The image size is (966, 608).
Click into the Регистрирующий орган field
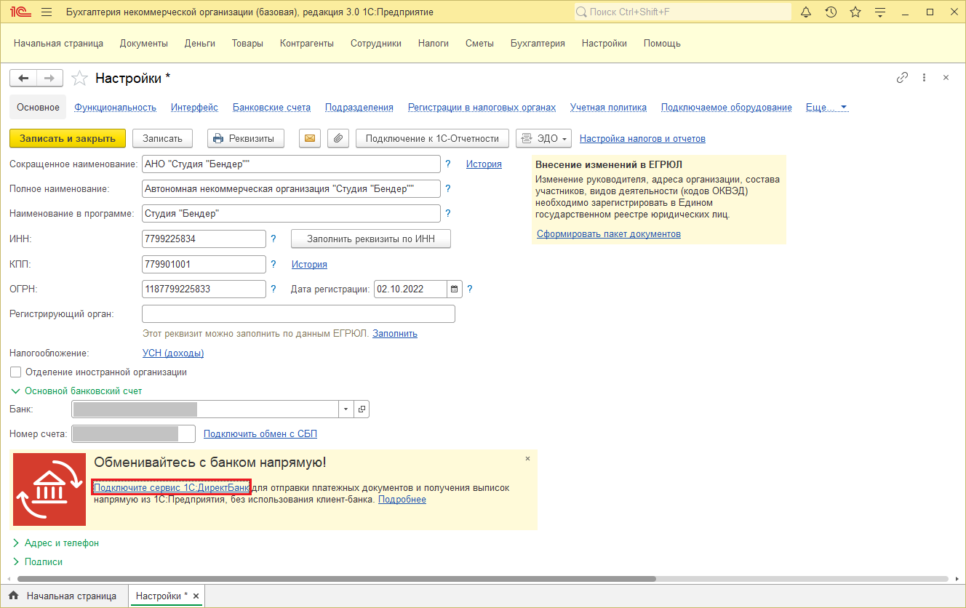click(x=298, y=314)
